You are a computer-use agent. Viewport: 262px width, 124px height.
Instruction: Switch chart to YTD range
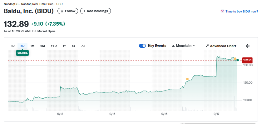[x=54, y=46]
